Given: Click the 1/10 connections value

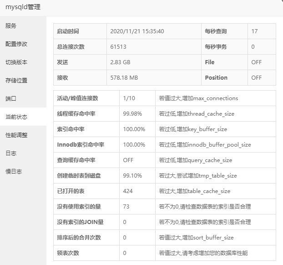Looking at the screenshot, I should point(129,98).
